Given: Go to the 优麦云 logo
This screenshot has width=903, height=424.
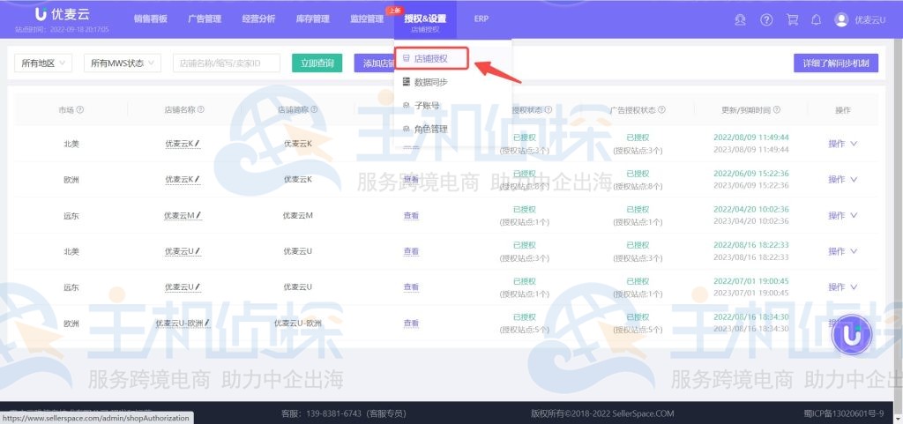Looking at the screenshot, I should coord(63,14).
